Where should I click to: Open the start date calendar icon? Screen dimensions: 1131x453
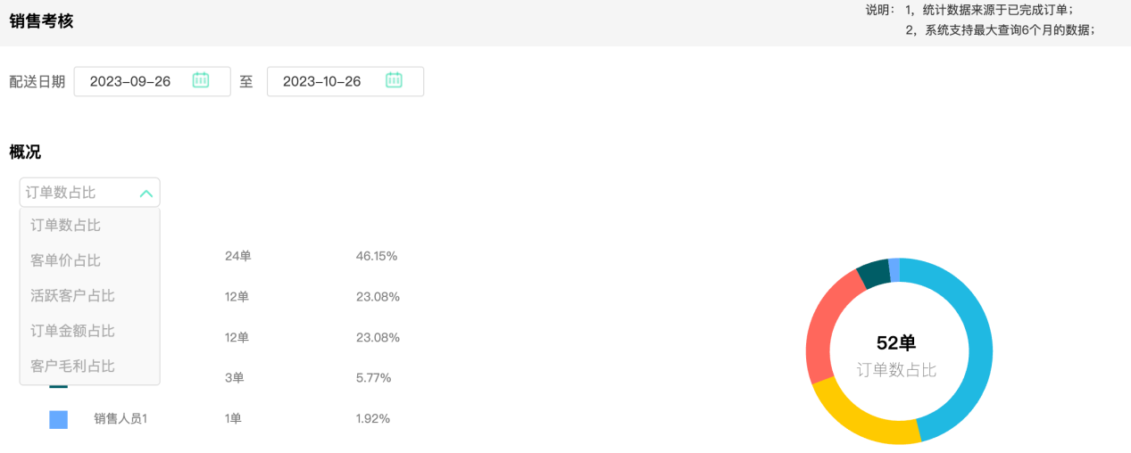tap(201, 80)
